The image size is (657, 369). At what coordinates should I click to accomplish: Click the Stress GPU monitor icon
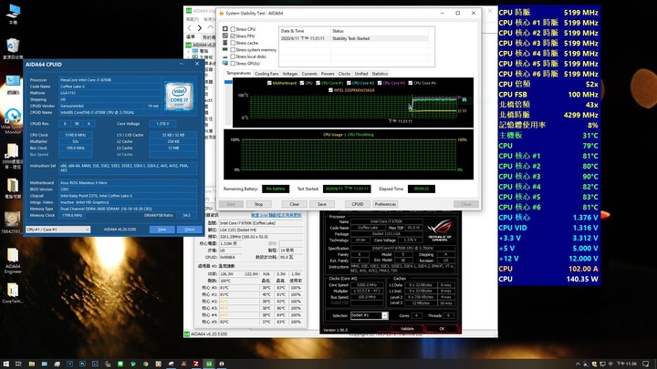click(x=225, y=63)
